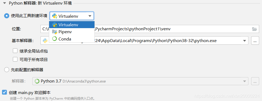Choose Conda from the dropdown list
Viewport: 262px width, 101px height.
[x=72, y=39]
